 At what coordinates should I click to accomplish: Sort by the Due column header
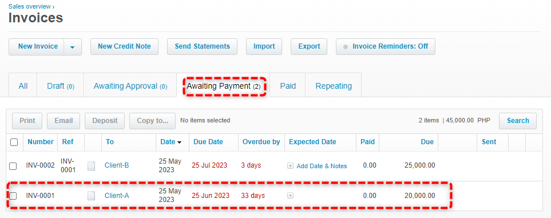[427, 142]
